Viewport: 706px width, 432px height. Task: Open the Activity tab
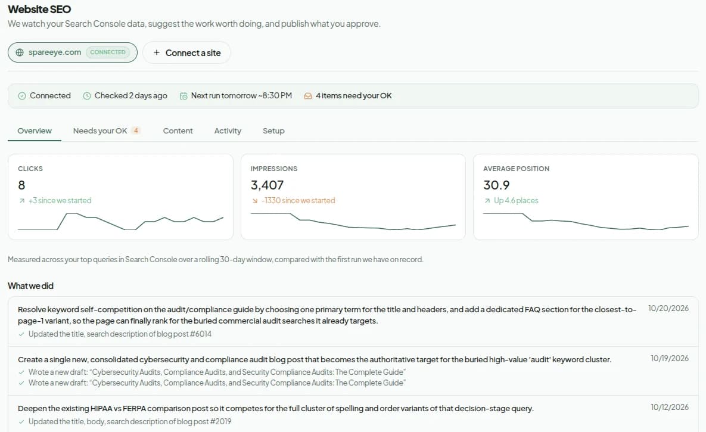point(228,131)
